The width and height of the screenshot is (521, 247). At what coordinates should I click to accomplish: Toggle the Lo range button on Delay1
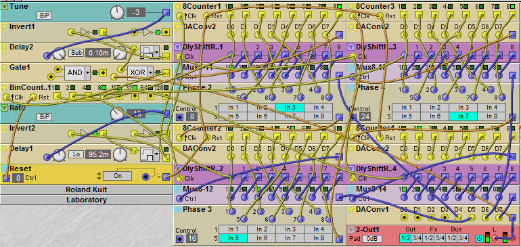pyautogui.click(x=75, y=154)
